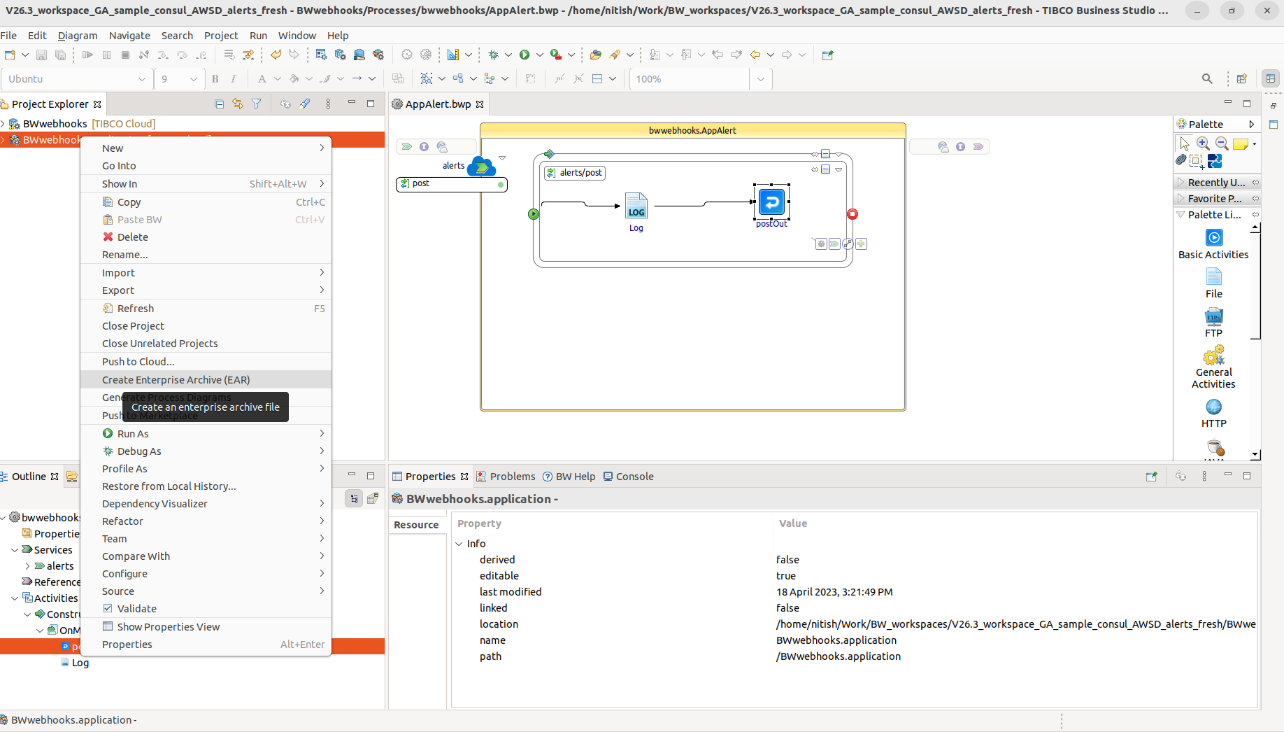
Task: Open the zoom 100% combo dropdown
Action: pyautogui.click(x=761, y=79)
